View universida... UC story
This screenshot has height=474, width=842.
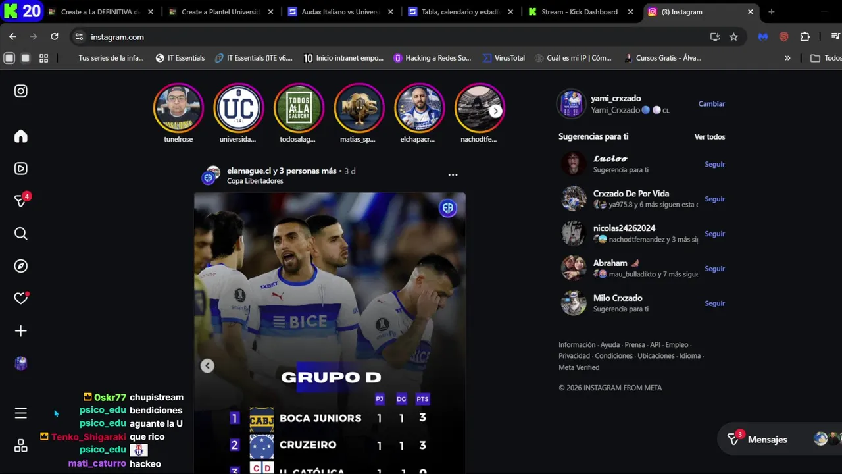coord(238,108)
